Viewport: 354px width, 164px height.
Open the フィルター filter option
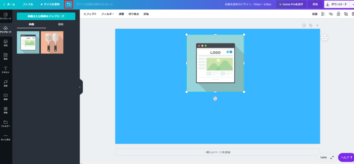click(x=108, y=14)
